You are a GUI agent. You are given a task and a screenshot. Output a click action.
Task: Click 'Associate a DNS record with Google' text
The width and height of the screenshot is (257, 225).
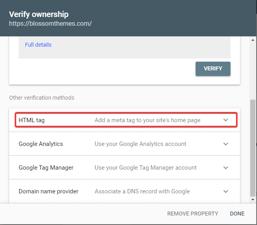click(142, 191)
